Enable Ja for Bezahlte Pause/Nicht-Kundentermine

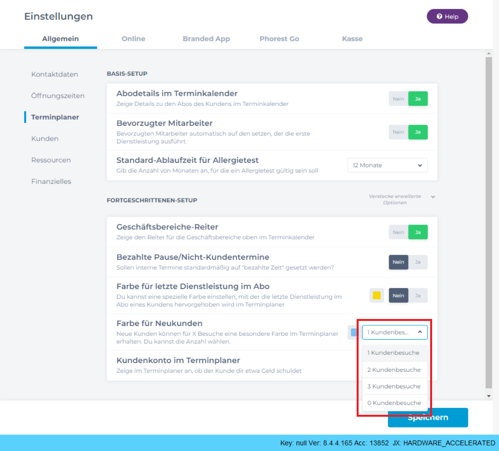418,262
